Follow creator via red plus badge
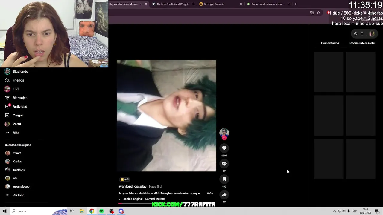 coord(224,138)
